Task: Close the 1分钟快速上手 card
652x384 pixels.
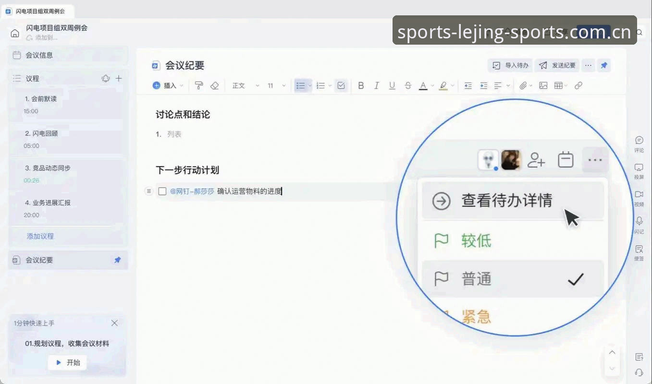Action: [114, 323]
